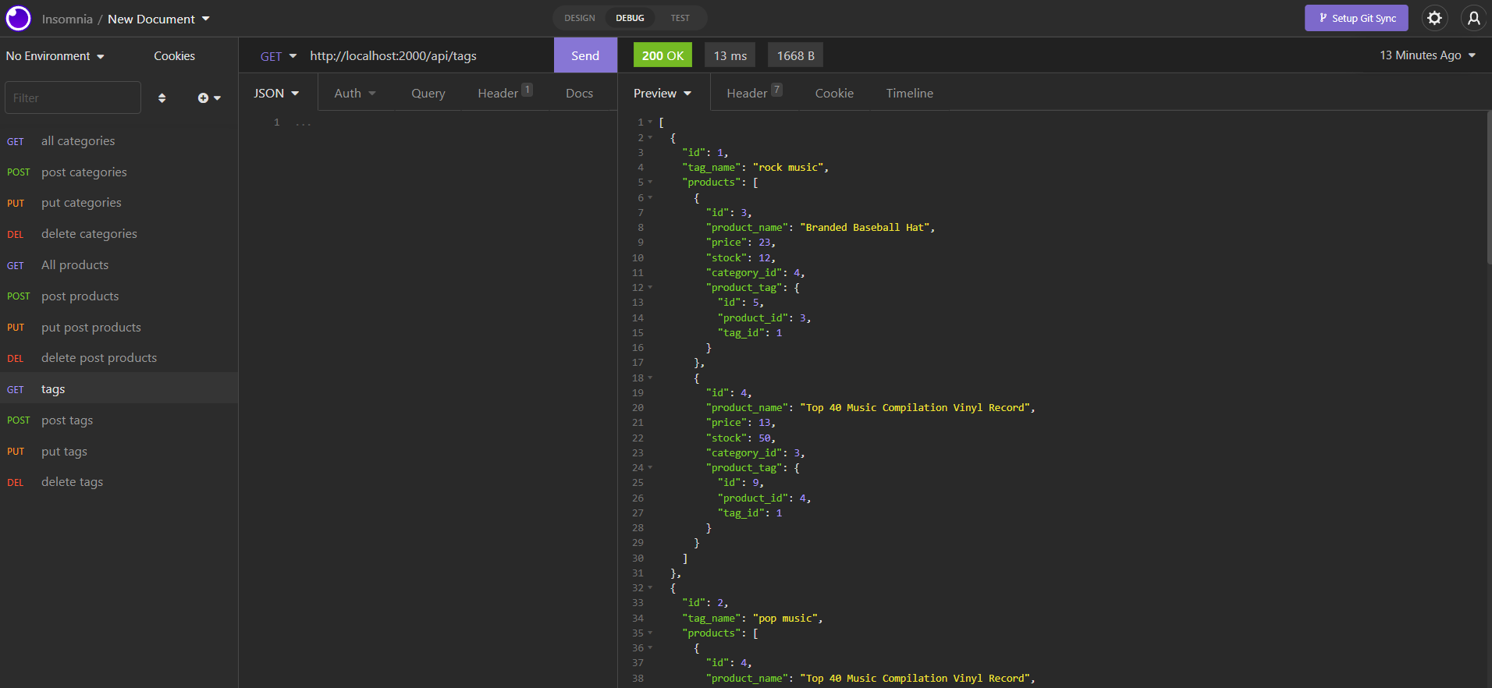The image size is (1492, 688).
Task: Collapse JSON fold arrow at line 5
Action: pyautogui.click(x=650, y=183)
